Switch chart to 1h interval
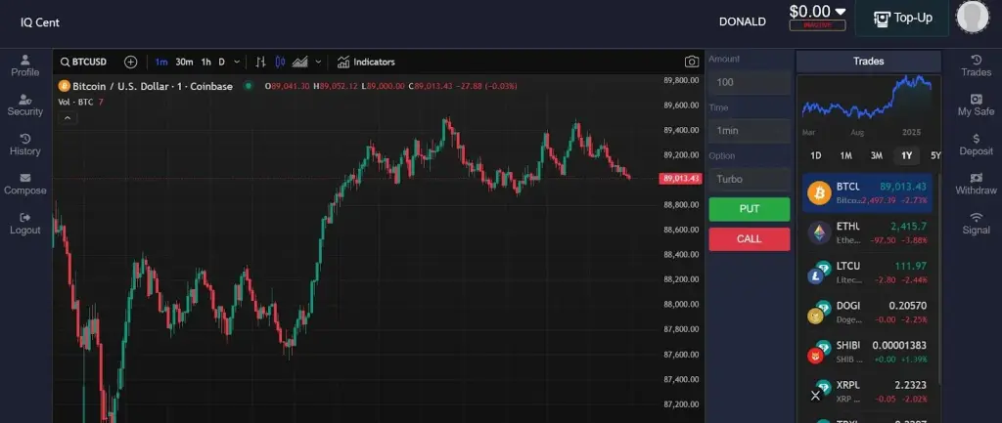 point(205,62)
